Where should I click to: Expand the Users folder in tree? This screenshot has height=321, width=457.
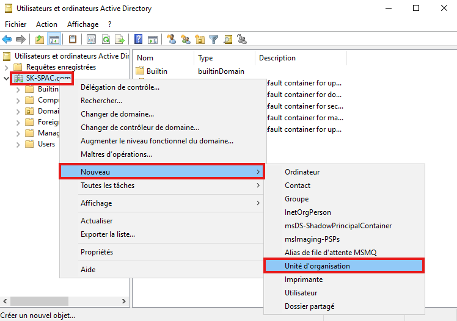point(18,144)
